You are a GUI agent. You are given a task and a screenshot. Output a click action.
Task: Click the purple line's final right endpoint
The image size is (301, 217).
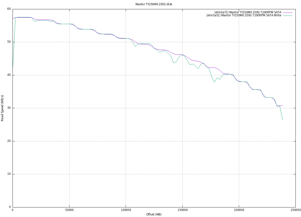(x=282, y=105)
